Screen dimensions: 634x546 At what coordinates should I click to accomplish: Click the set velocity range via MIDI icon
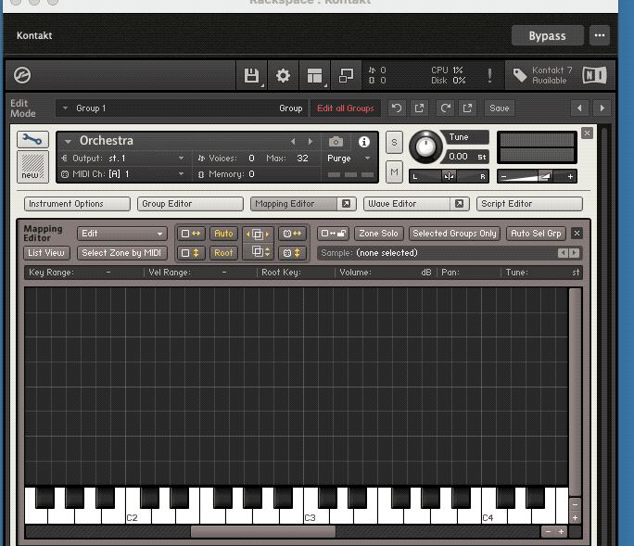pos(292,253)
